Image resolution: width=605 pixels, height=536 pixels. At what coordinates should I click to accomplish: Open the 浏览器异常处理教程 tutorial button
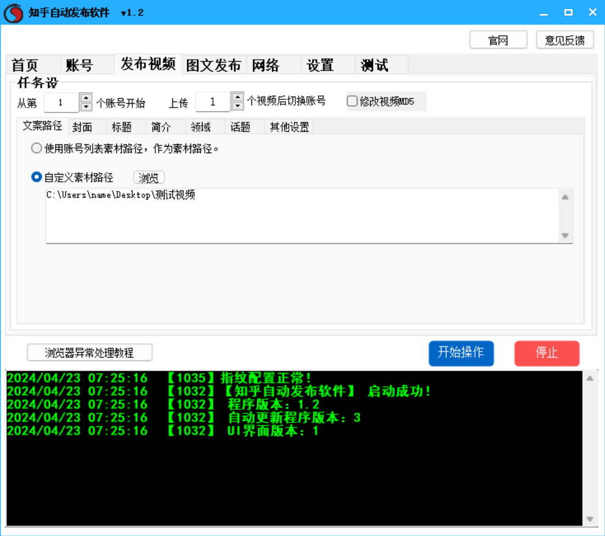[89, 353]
